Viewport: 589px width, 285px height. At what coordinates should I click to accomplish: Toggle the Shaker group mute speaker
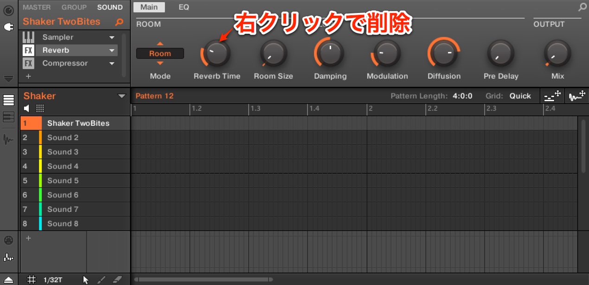[27, 108]
